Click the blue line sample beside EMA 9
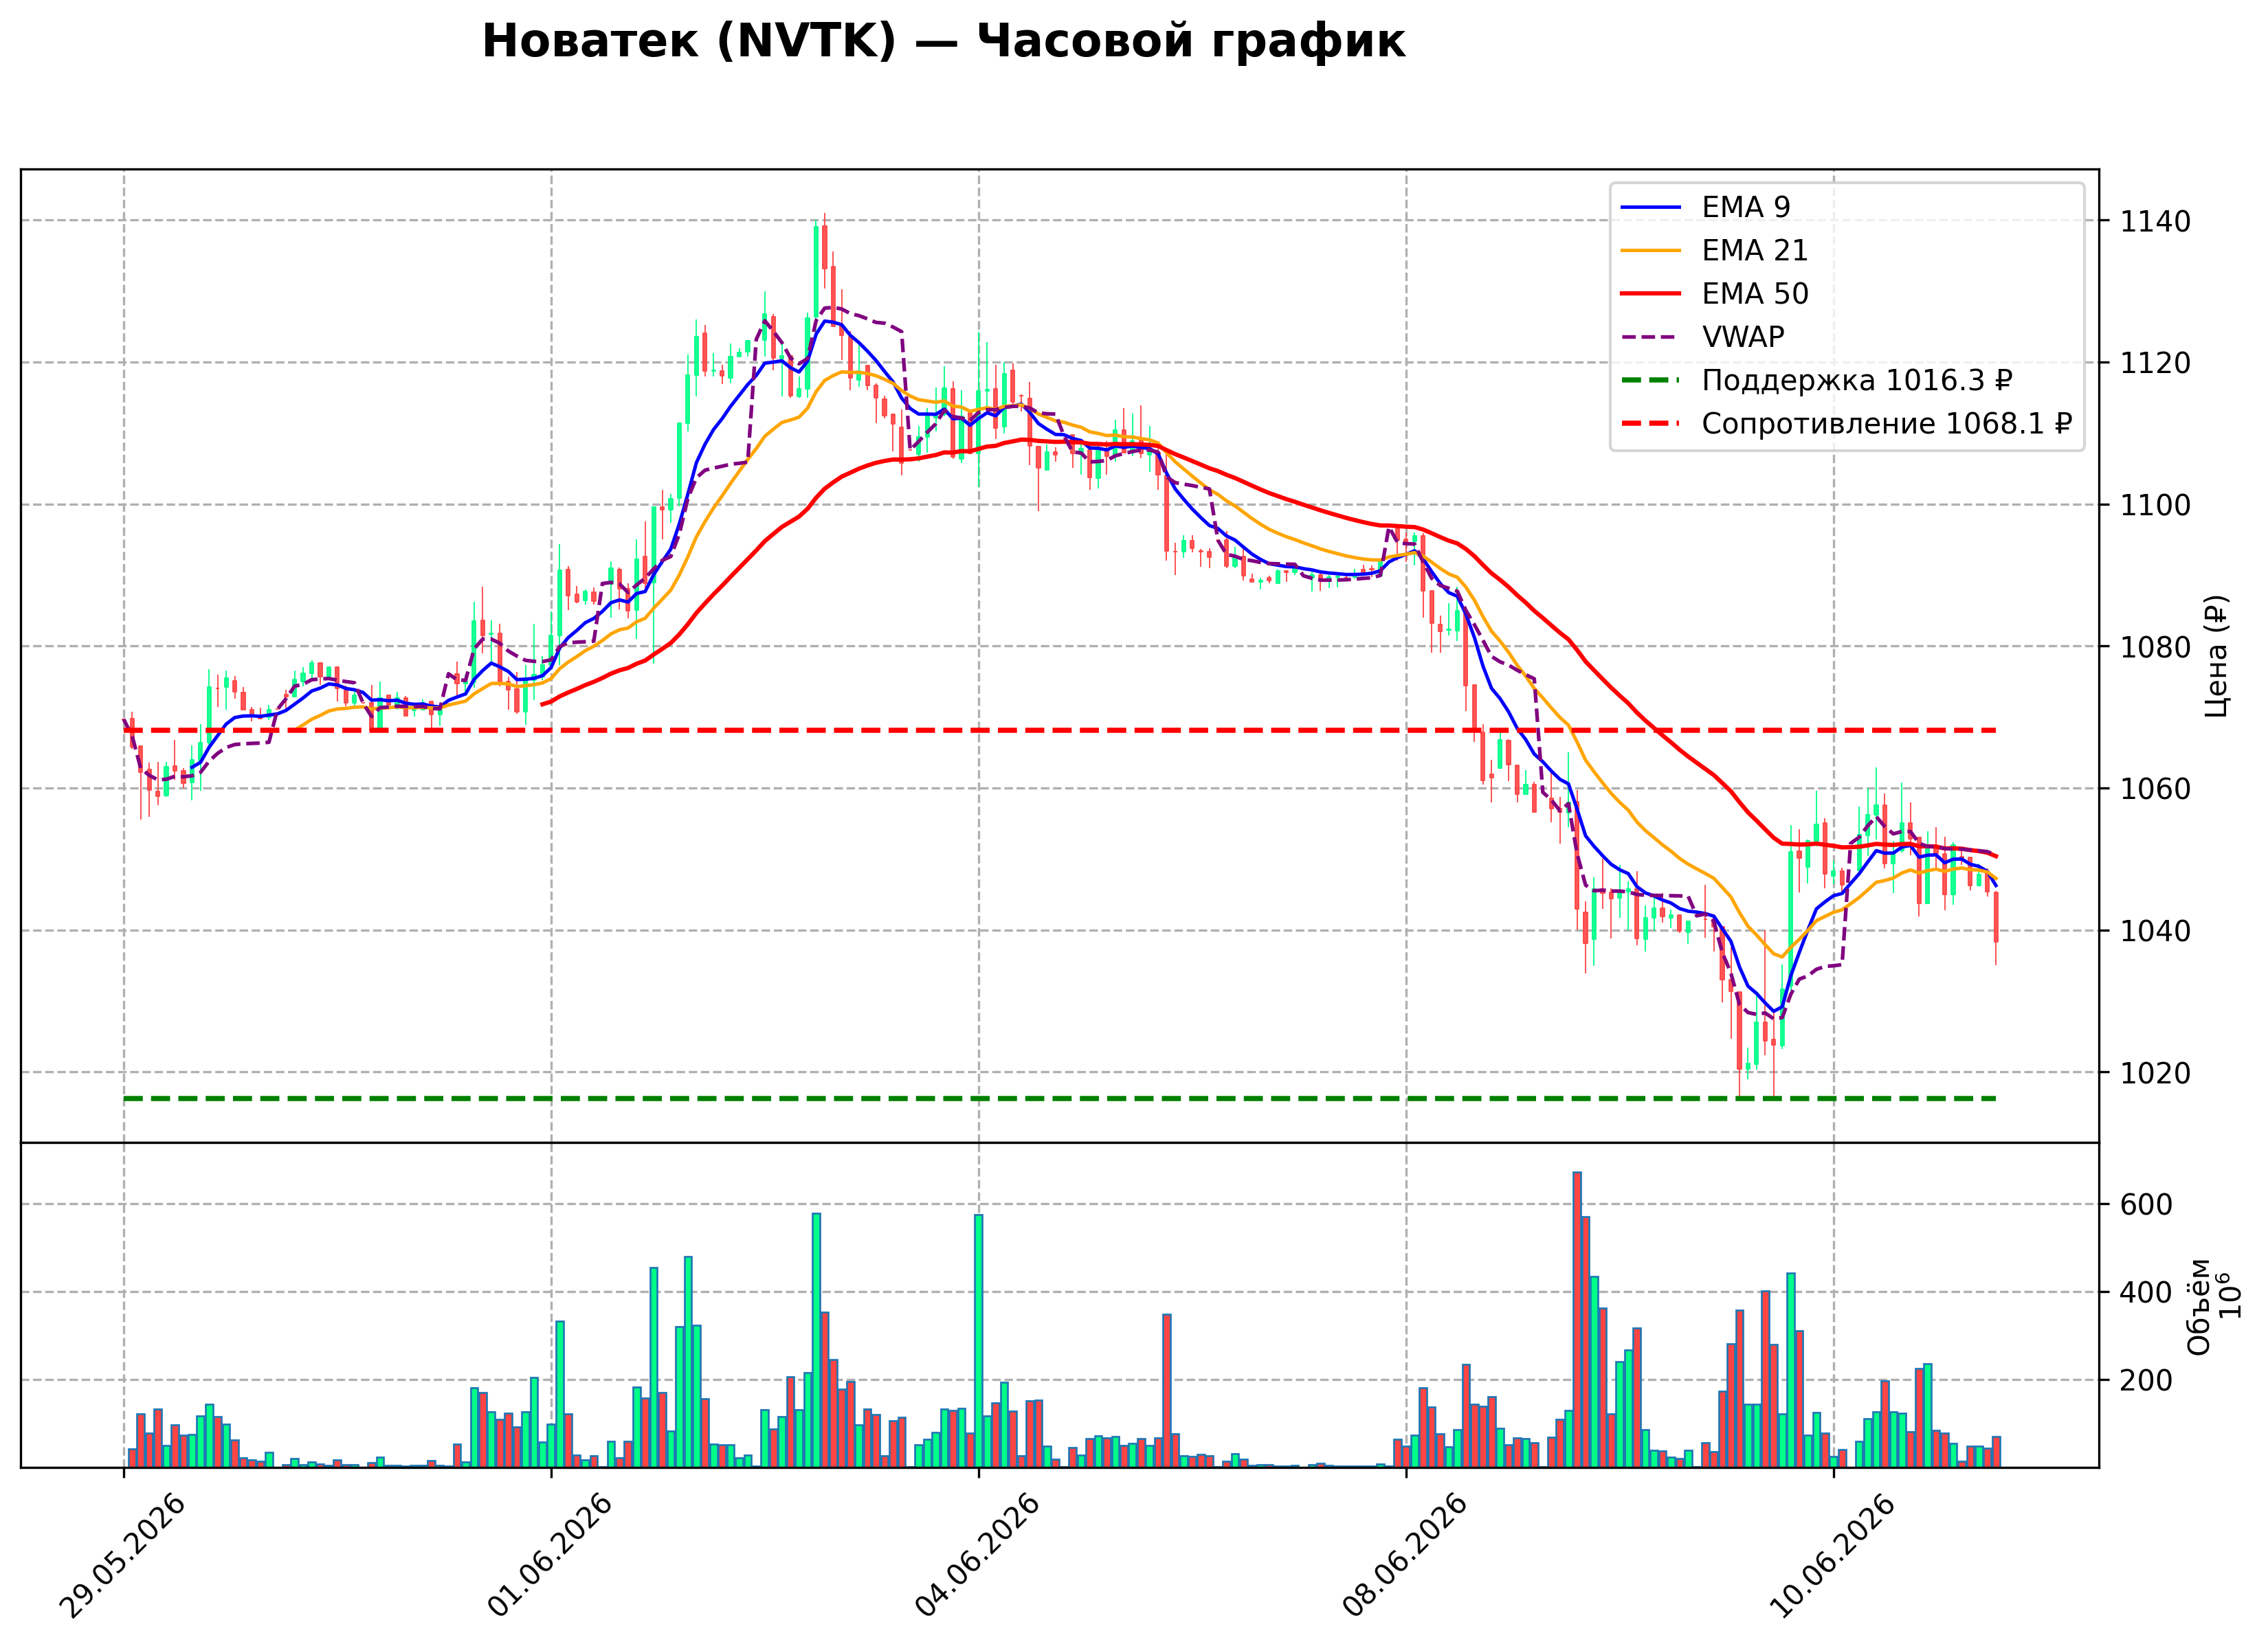 pos(1651,207)
